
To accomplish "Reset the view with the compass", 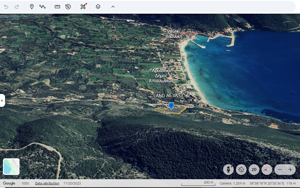I will (267, 170).
